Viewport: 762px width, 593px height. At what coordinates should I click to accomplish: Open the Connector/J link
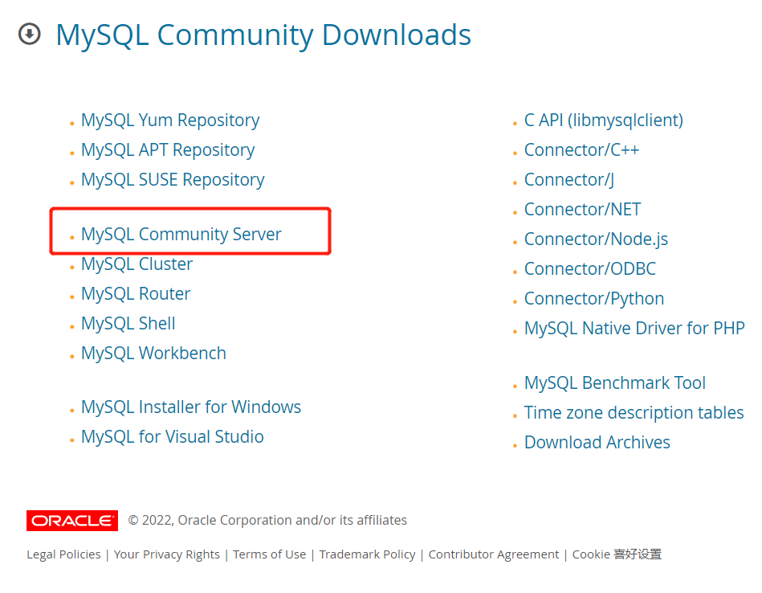click(x=569, y=179)
